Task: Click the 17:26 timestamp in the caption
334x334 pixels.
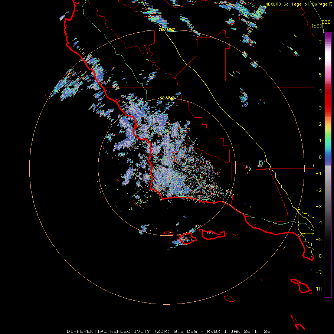Action: (x=262, y=331)
